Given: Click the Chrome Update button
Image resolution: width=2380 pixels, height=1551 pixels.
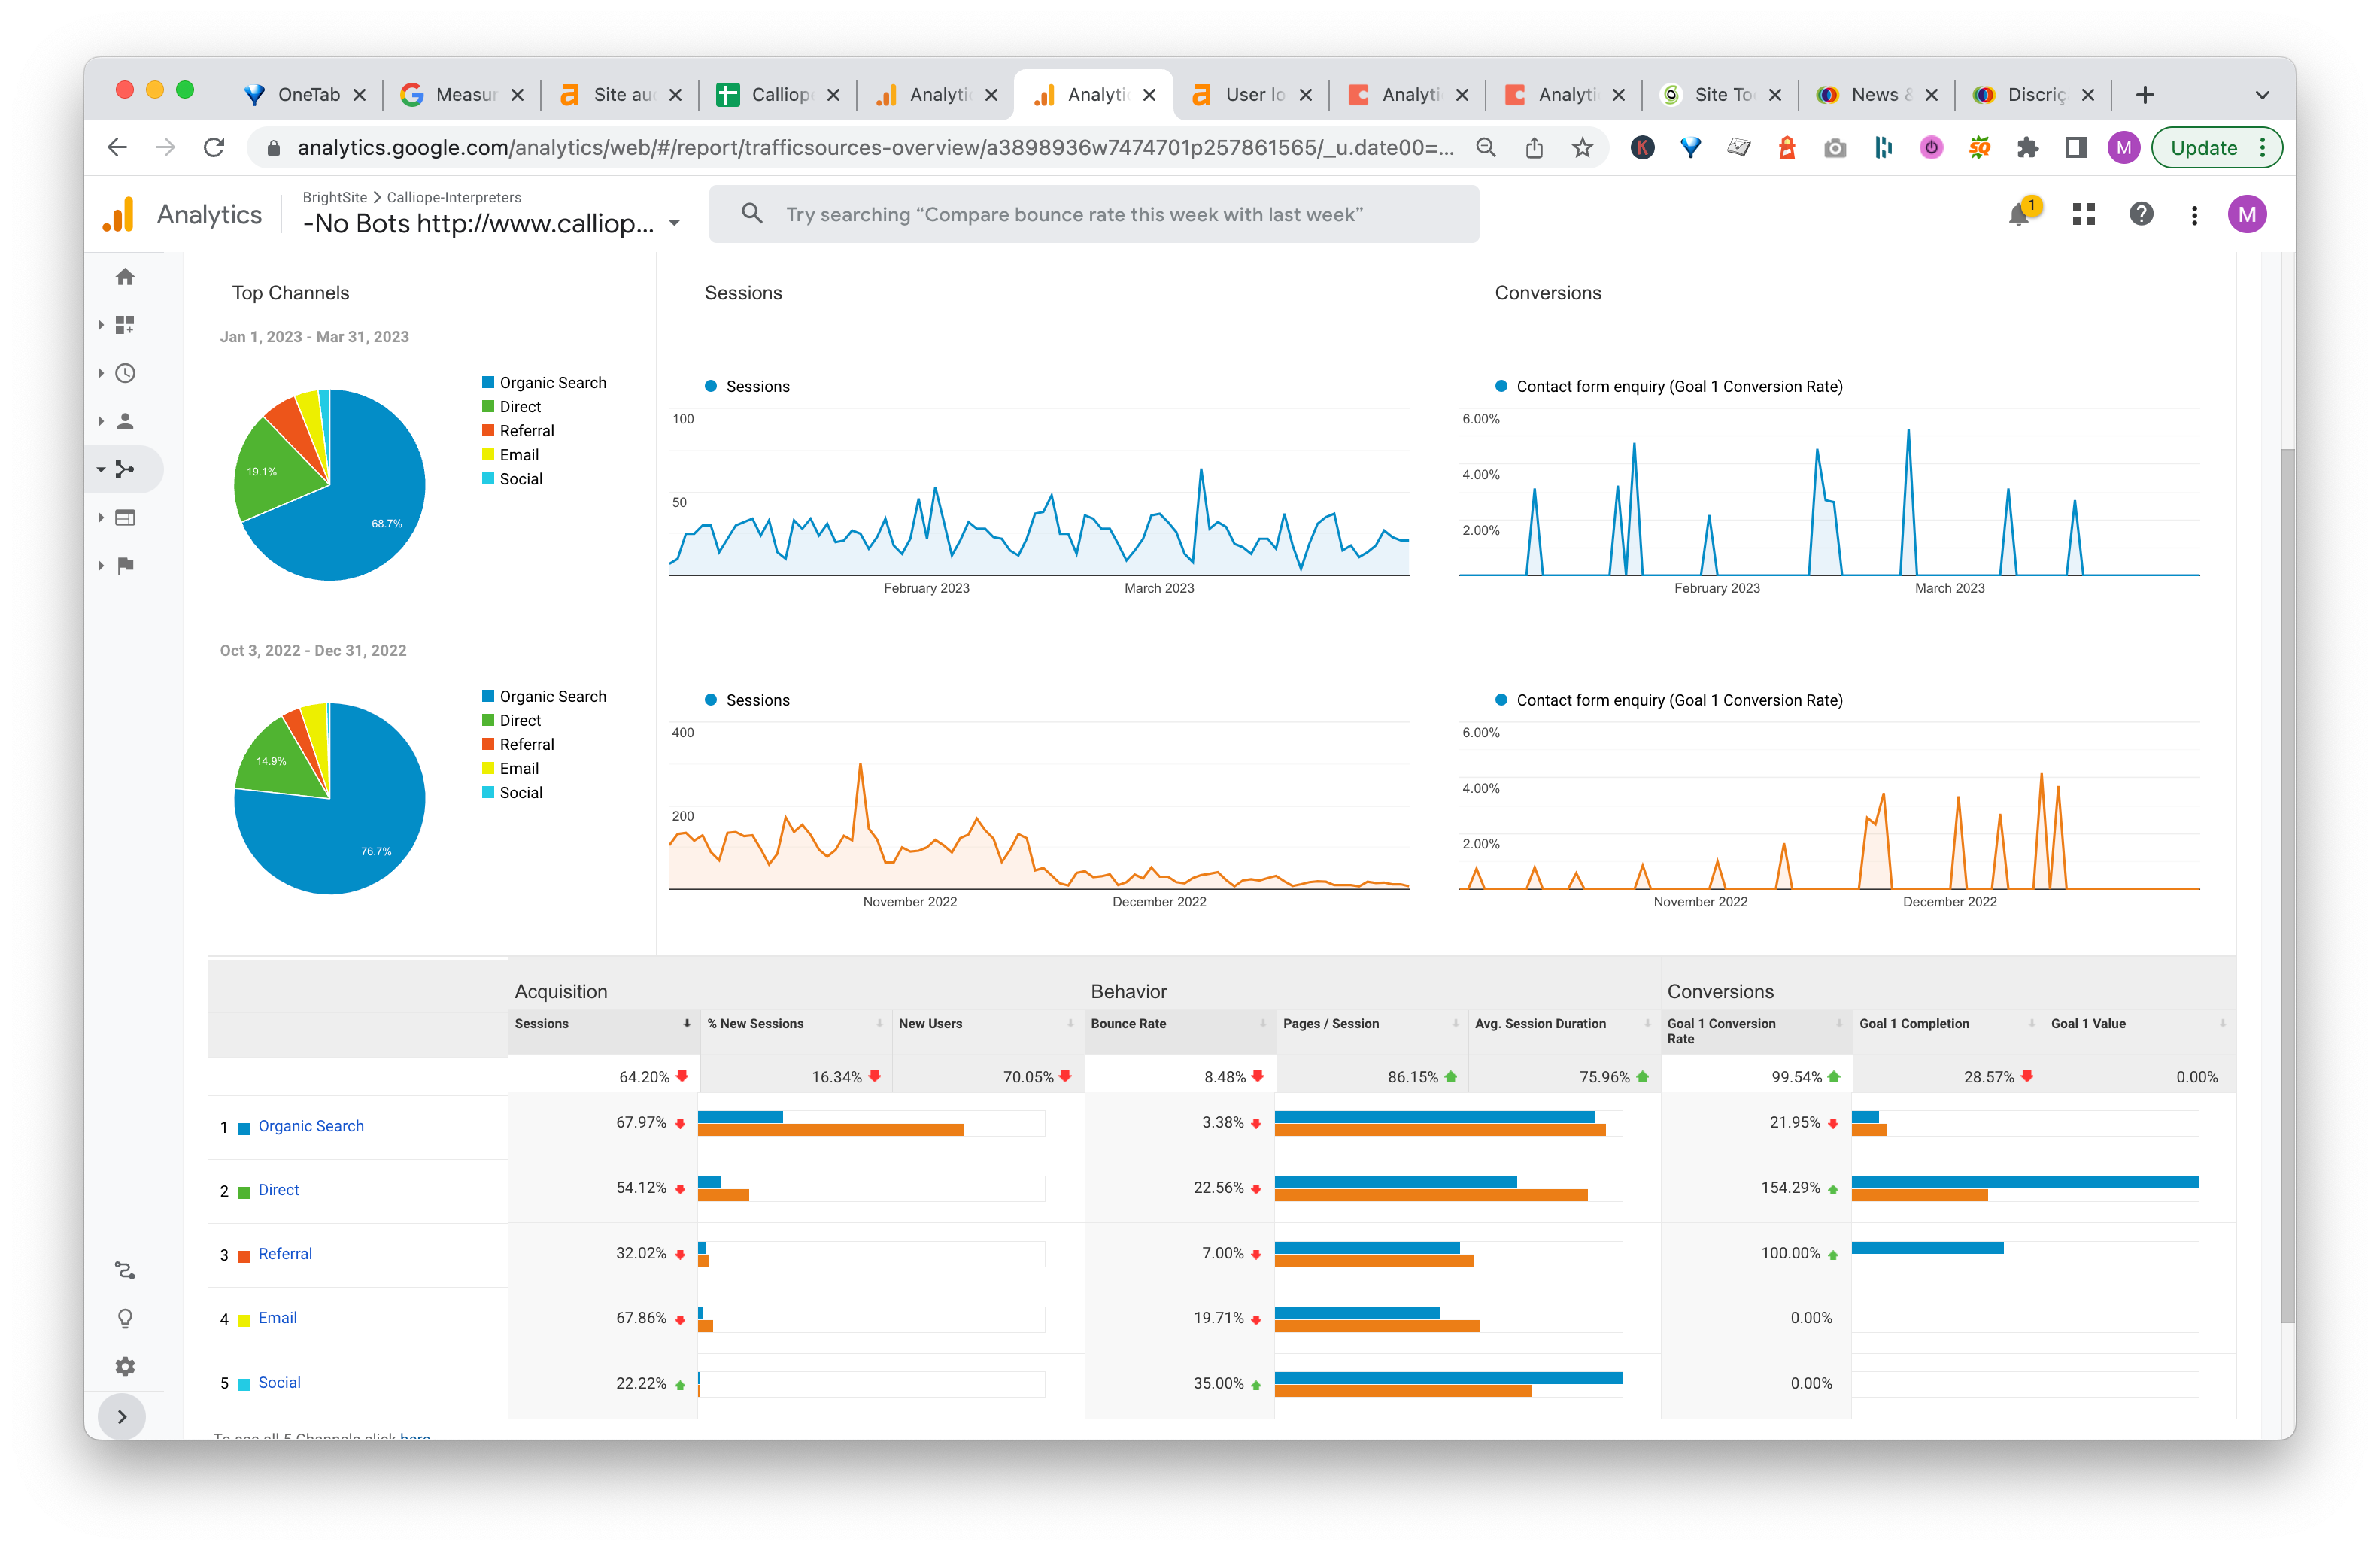Looking at the screenshot, I should click(2203, 148).
